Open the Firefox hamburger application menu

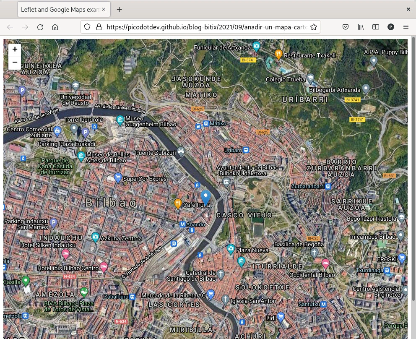(406, 27)
